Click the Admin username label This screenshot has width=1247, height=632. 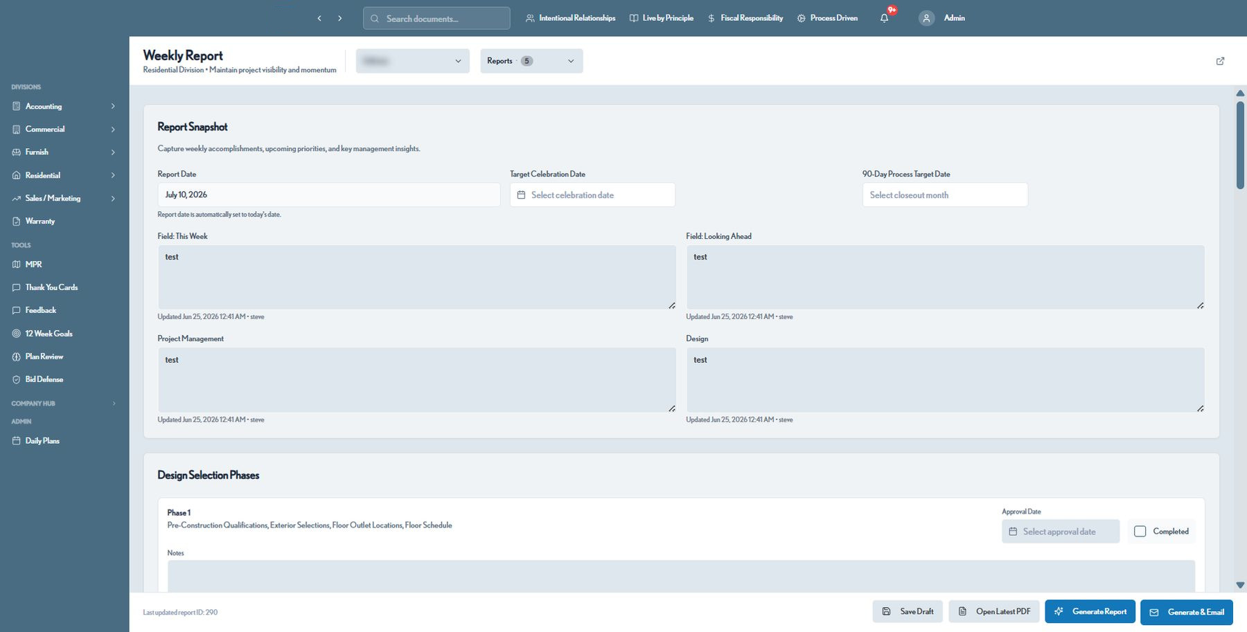(x=954, y=18)
